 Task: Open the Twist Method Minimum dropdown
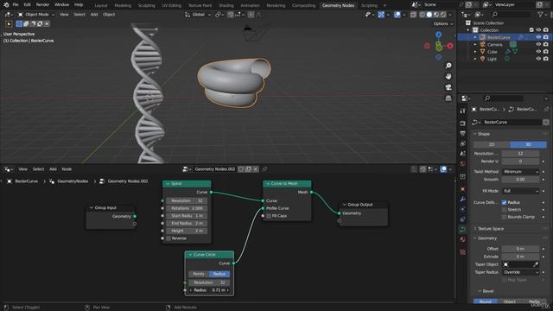point(520,172)
